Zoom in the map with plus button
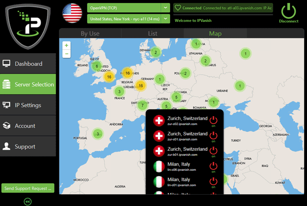 click(x=66, y=45)
